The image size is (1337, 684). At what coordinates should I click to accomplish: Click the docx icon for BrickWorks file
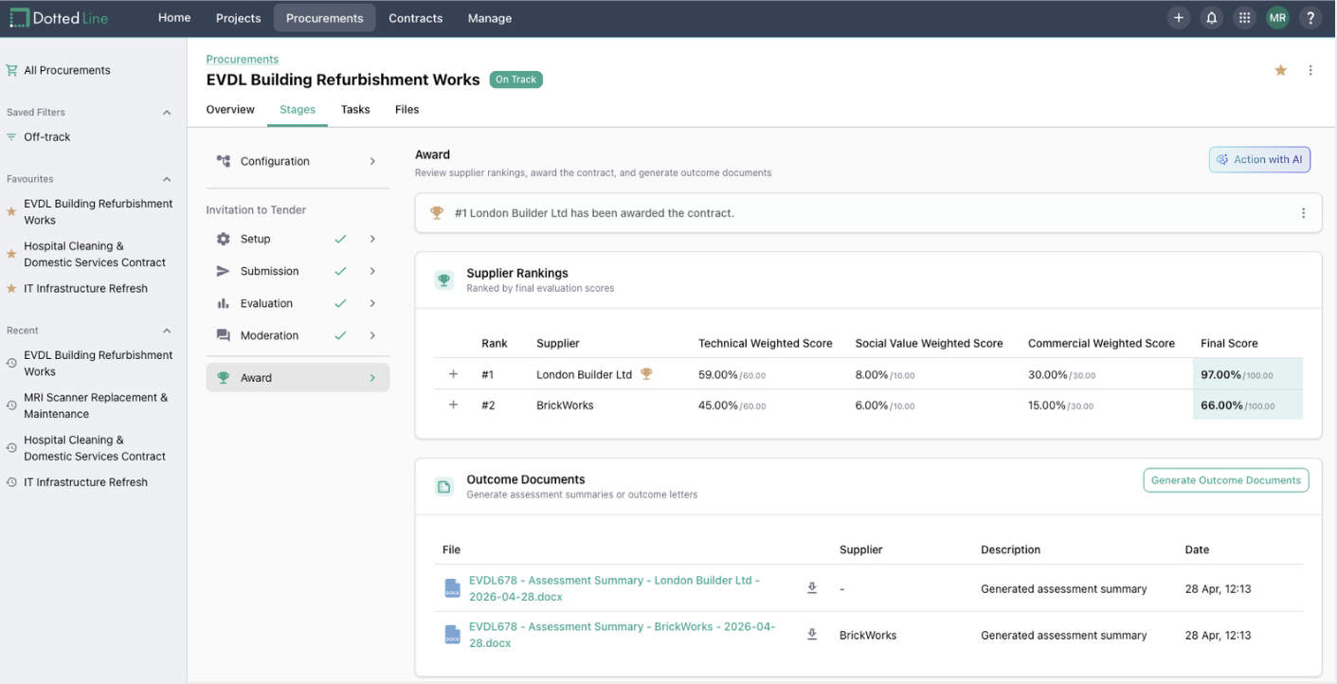click(x=453, y=635)
